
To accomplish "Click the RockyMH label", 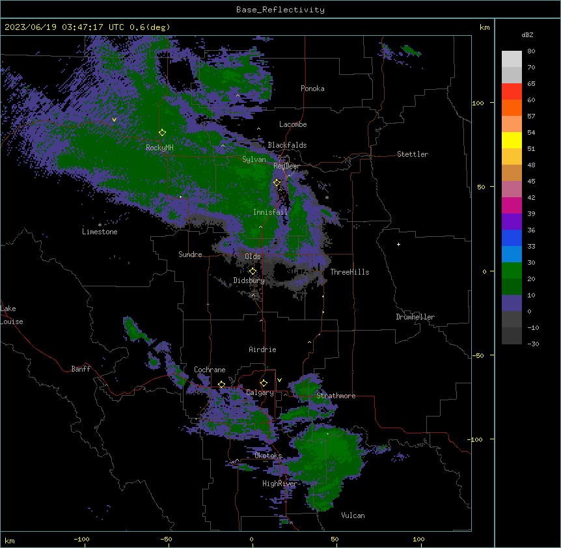I will [x=159, y=147].
